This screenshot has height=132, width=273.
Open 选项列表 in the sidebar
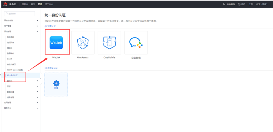tap(11, 42)
